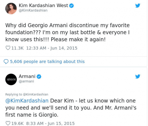Like Armani's reply with the heart icon

[8, 123]
